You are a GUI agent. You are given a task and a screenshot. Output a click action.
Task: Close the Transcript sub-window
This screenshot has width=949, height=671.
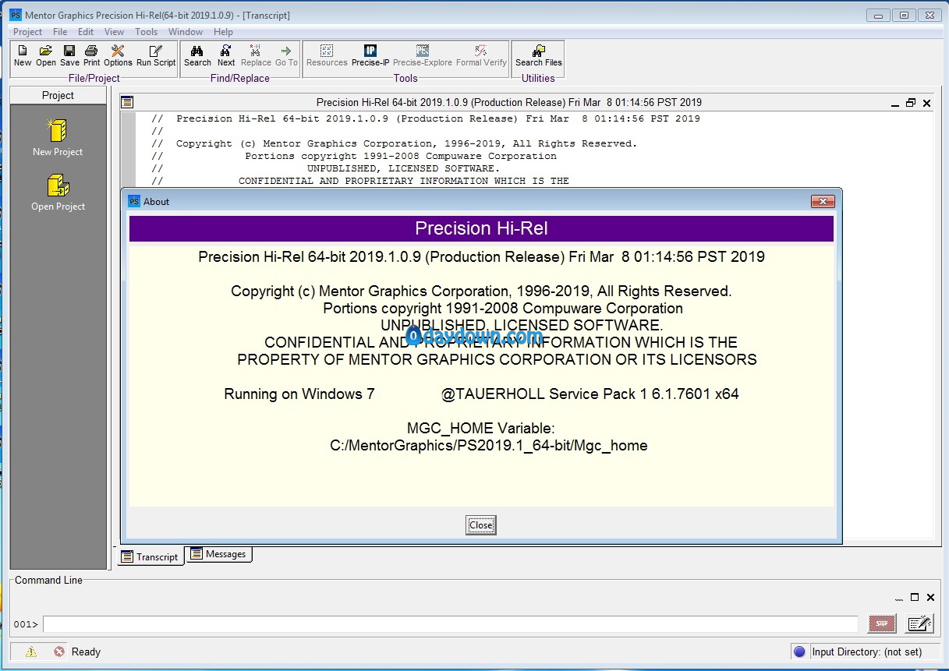click(926, 103)
